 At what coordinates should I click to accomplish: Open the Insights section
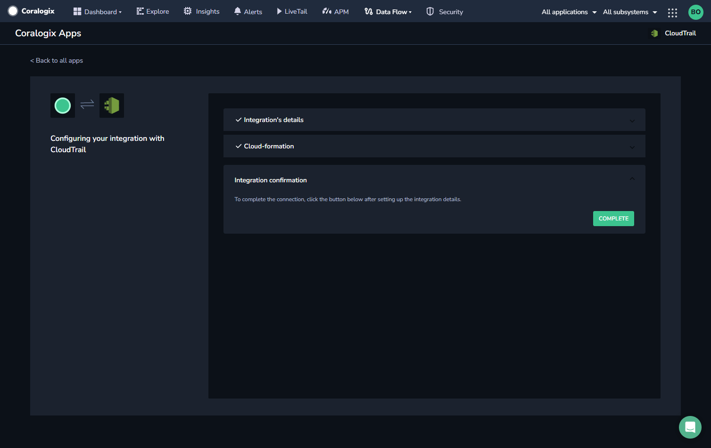202,11
